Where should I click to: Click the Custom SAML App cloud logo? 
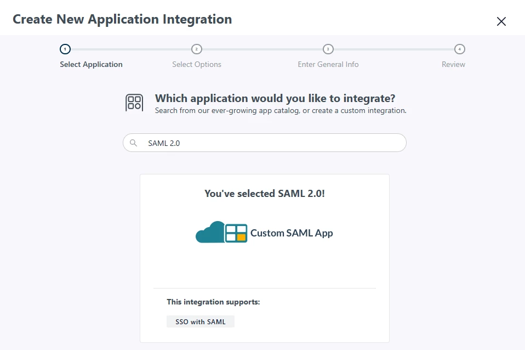tap(221, 232)
